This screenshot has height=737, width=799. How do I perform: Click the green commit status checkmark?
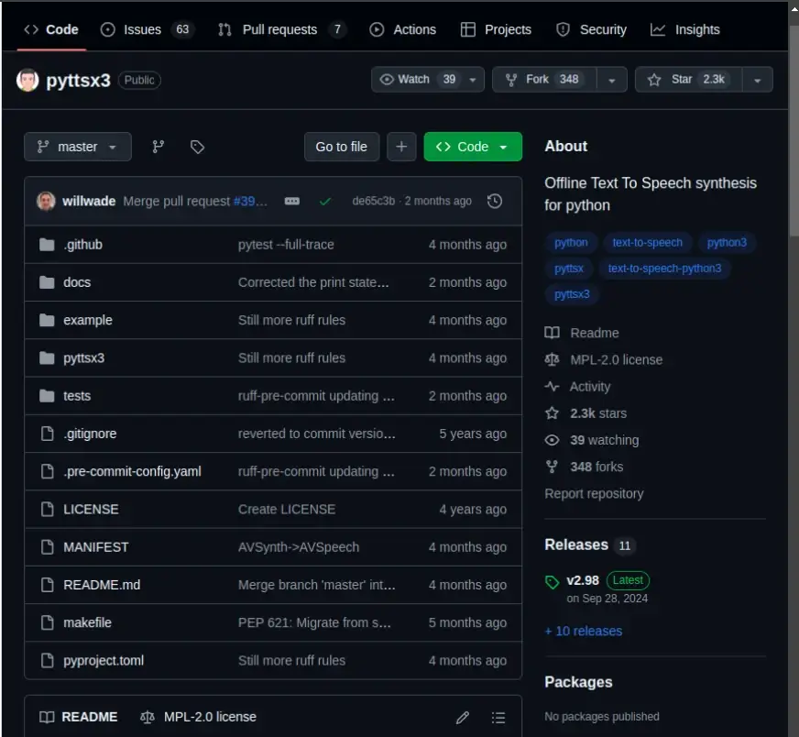click(324, 201)
